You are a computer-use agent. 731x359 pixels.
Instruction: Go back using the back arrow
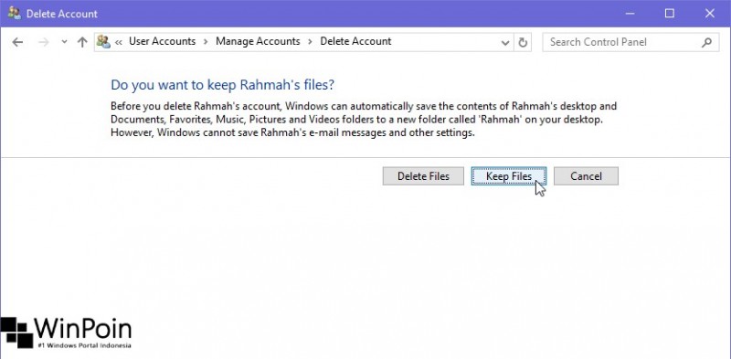click(x=17, y=42)
